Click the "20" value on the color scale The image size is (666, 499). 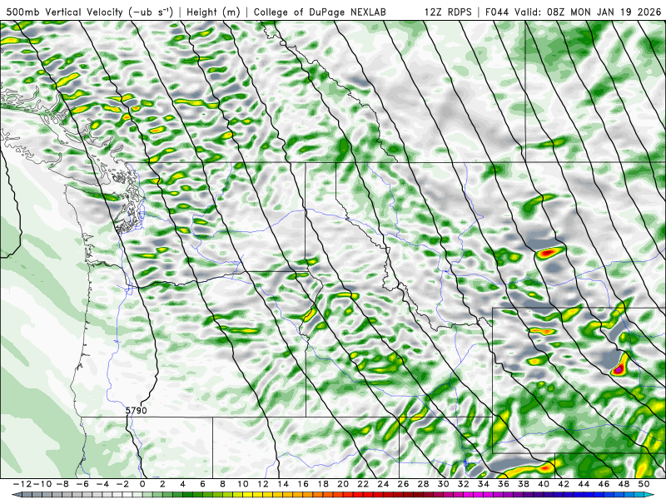[x=343, y=484]
